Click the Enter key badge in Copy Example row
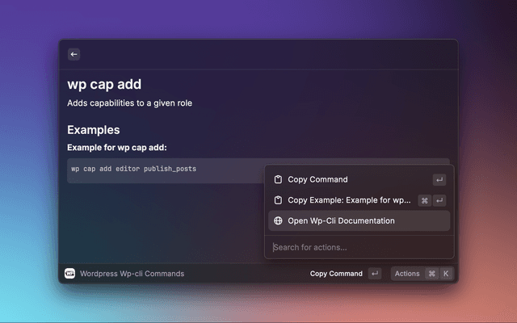Viewport: 517px width, 323px height. [x=439, y=200]
